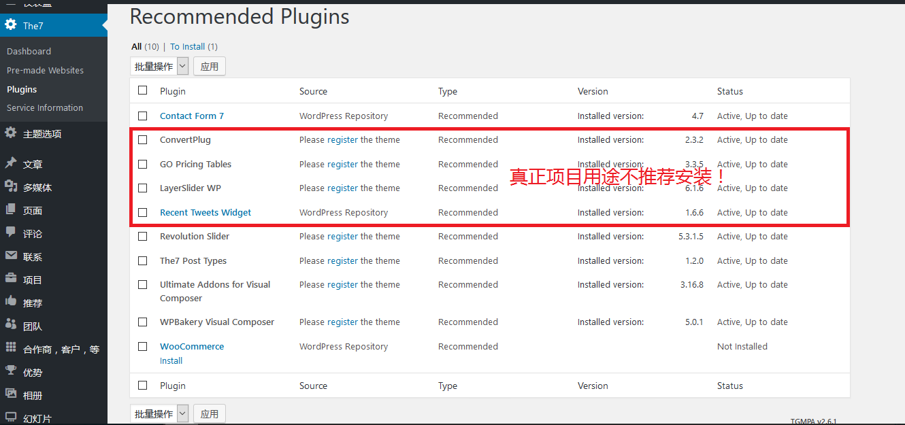Click the pushpin icon next to 文章
This screenshot has height=425, width=905.
[x=11, y=164]
